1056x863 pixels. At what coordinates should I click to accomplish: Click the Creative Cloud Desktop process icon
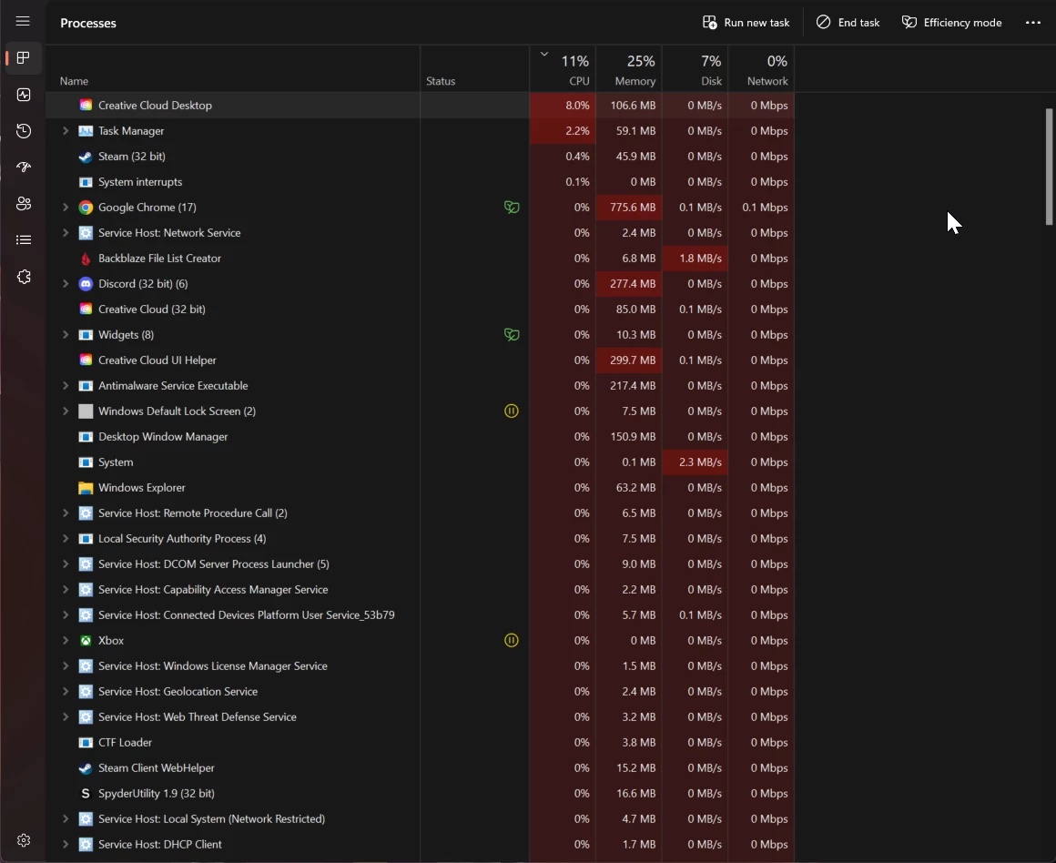pyautogui.click(x=86, y=105)
